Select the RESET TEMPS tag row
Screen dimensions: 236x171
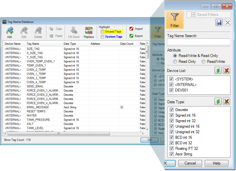[74, 111]
